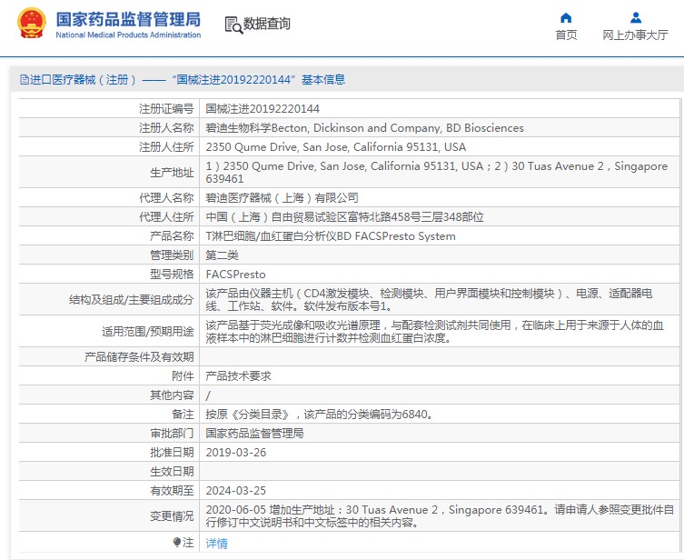Click agent name 碧迪医疗器械（上海）有限公司
This screenshot has width=684, height=560.
coord(282,198)
